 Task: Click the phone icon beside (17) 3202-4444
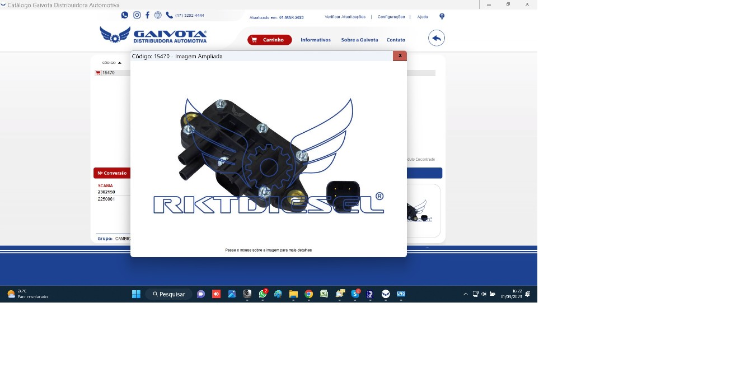170,15
